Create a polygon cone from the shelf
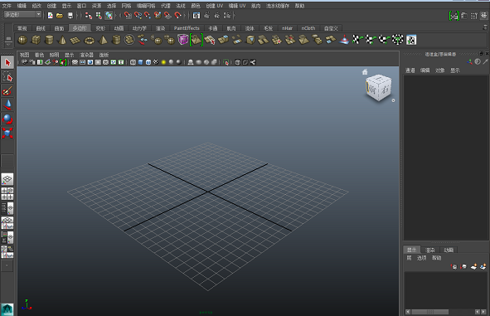 (x=62, y=40)
